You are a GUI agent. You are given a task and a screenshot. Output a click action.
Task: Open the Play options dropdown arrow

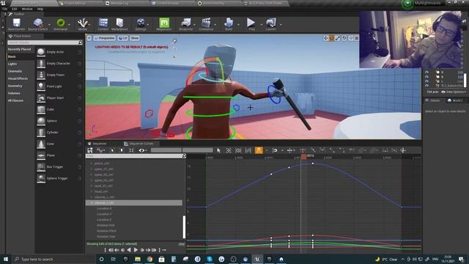click(261, 24)
